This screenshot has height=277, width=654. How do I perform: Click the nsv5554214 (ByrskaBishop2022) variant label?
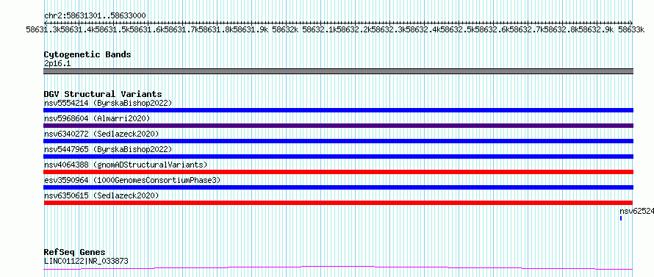pos(107,103)
